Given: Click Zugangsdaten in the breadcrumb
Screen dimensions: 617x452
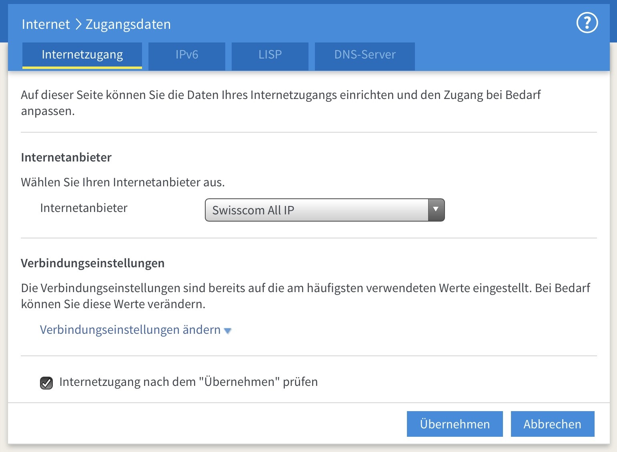Looking at the screenshot, I should coord(128,24).
